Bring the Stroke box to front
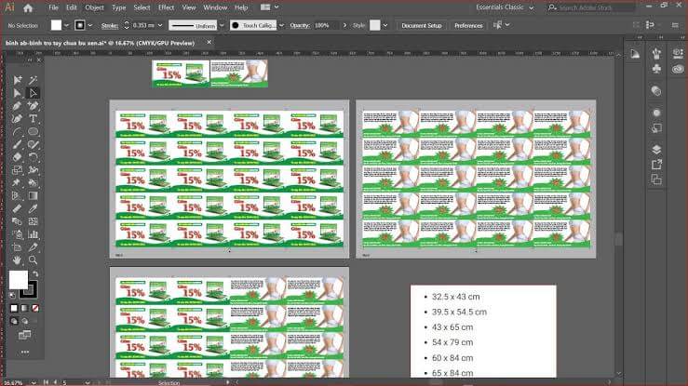The image size is (688, 386). tap(29, 289)
